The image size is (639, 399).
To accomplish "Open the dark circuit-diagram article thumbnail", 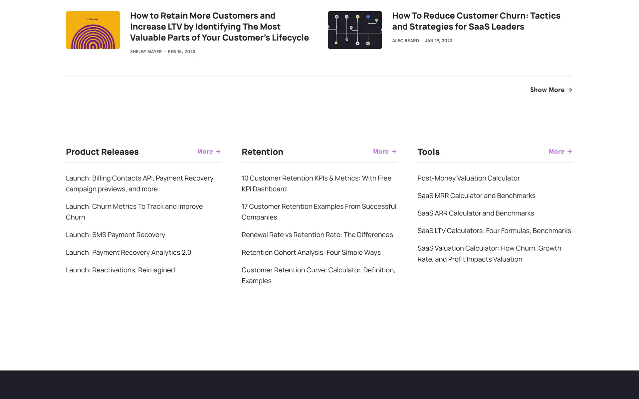I will [355, 30].
